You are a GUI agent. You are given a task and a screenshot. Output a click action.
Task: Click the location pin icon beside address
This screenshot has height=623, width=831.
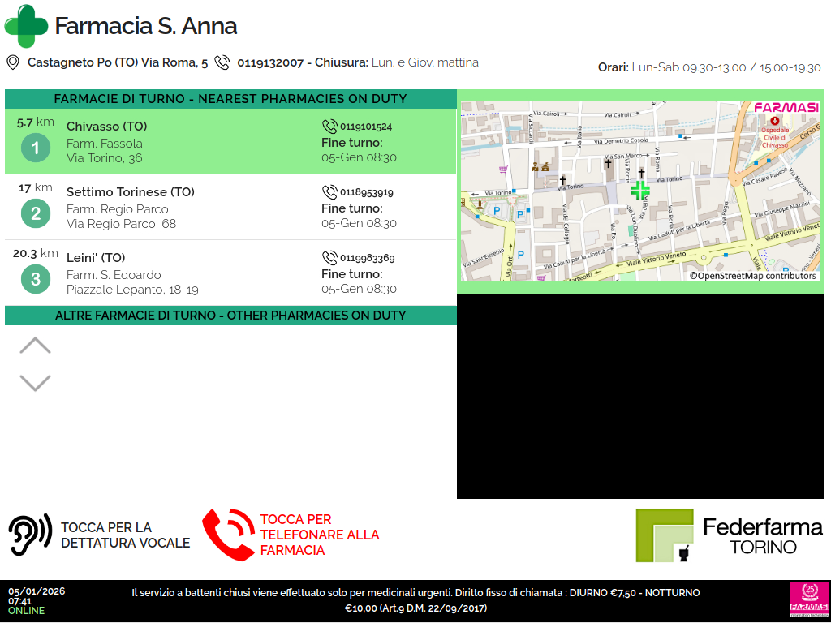[x=13, y=62]
